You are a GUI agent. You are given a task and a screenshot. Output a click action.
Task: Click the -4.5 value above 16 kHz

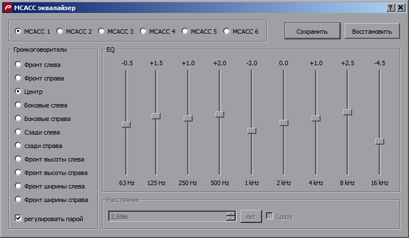tap(380, 63)
